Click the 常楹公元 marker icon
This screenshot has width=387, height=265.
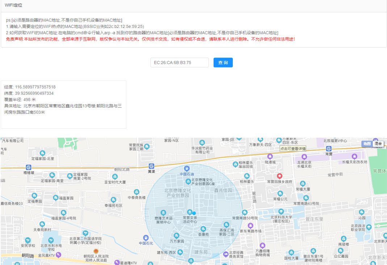pyautogui.click(x=280, y=193)
